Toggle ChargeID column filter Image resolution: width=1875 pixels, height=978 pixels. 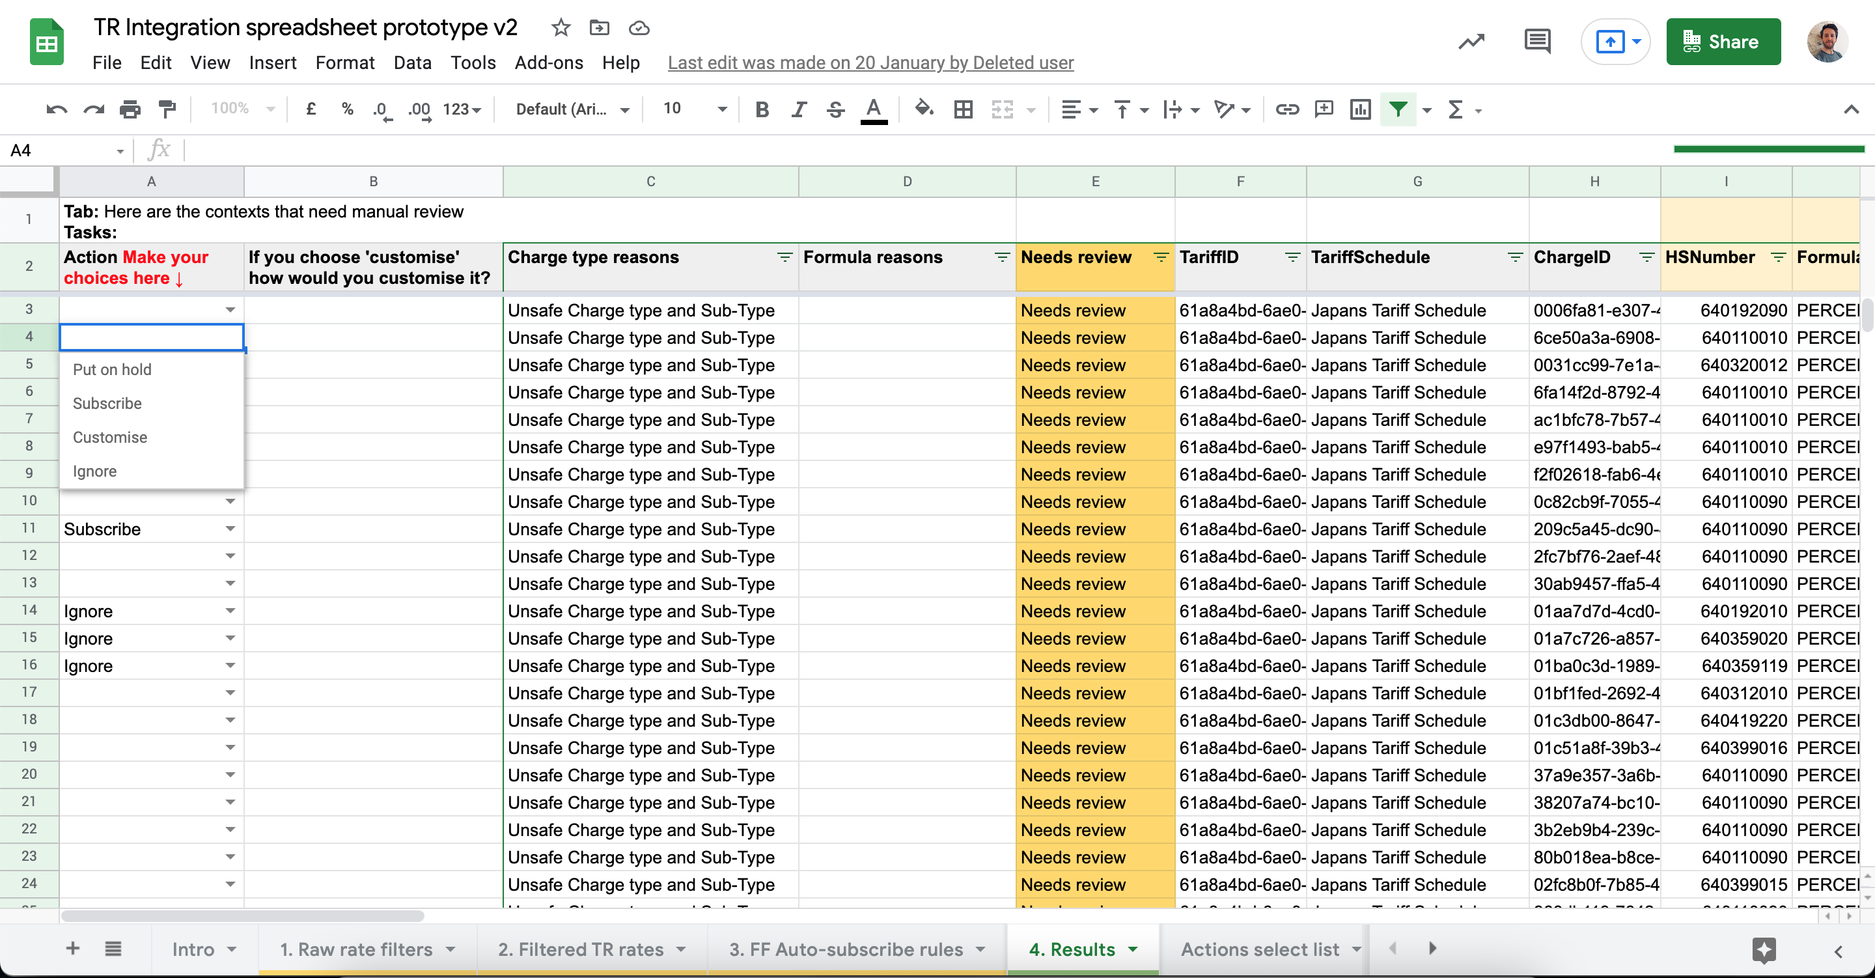click(x=1646, y=257)
